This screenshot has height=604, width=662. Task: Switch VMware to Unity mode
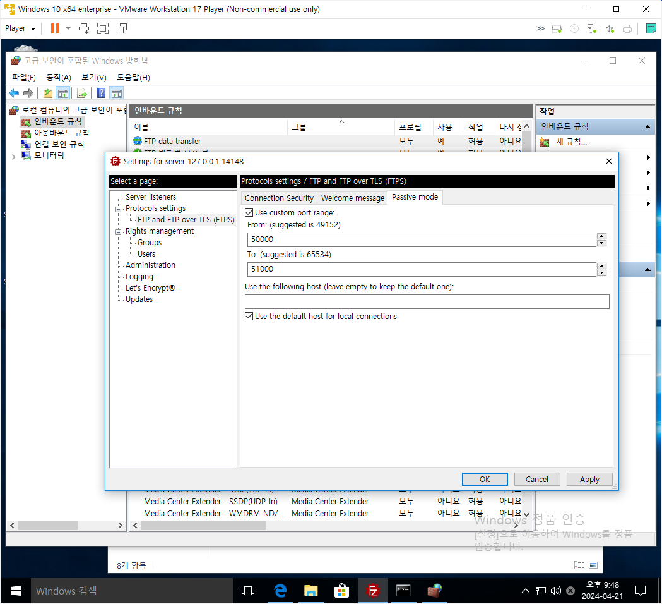122,28
